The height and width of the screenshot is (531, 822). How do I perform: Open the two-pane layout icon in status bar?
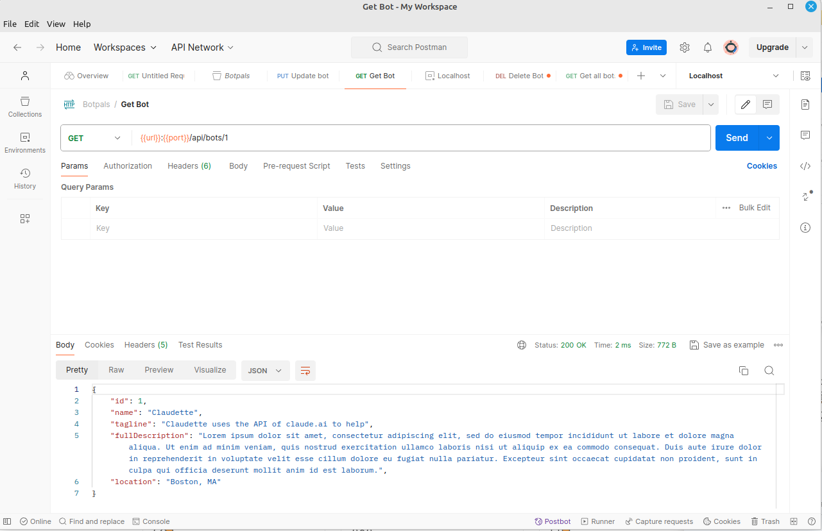pyautogui.click(x=794, y=521)
